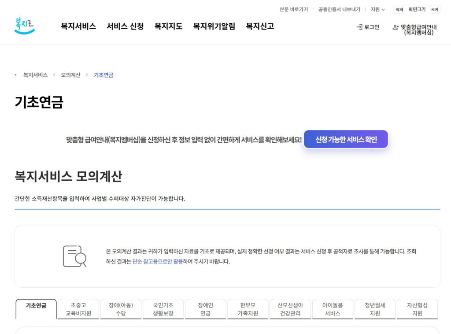Open the 국민기초 생활보장 tab

163,309
